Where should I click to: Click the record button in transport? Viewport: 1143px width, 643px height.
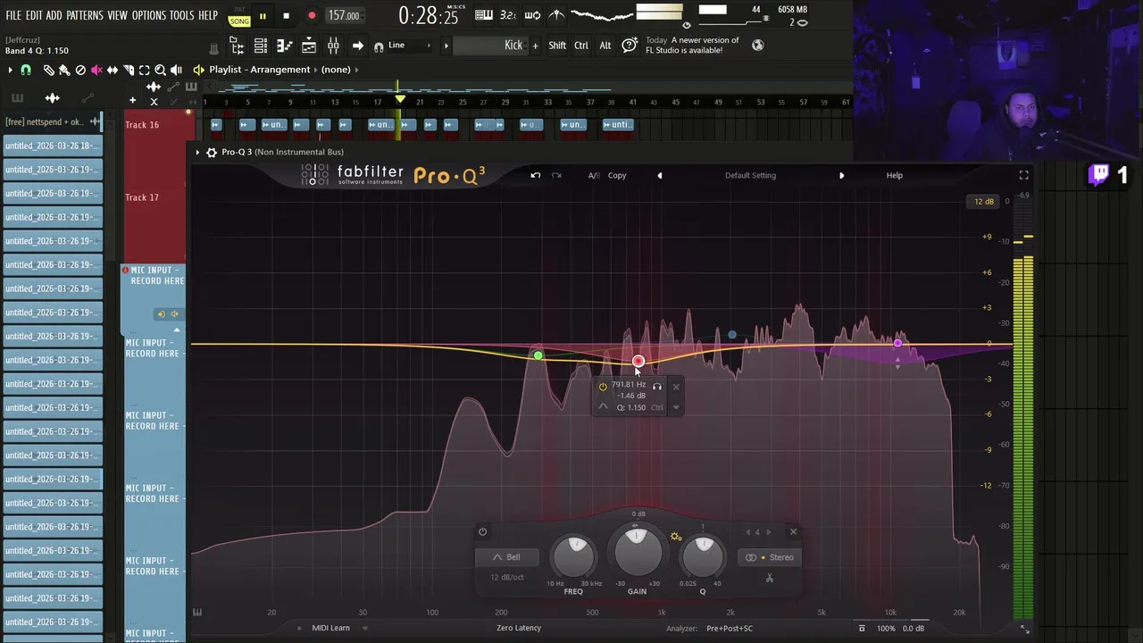pyautogui.click(x=312, y=16)
